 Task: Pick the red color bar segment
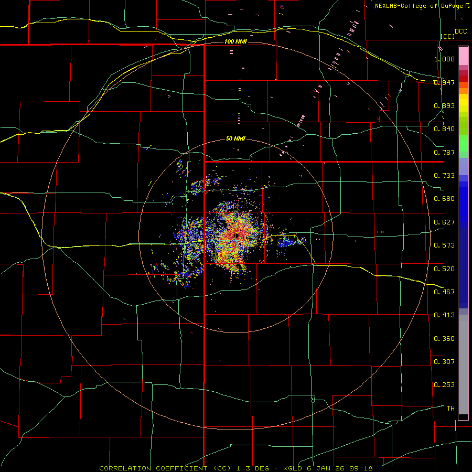(463, 79)
